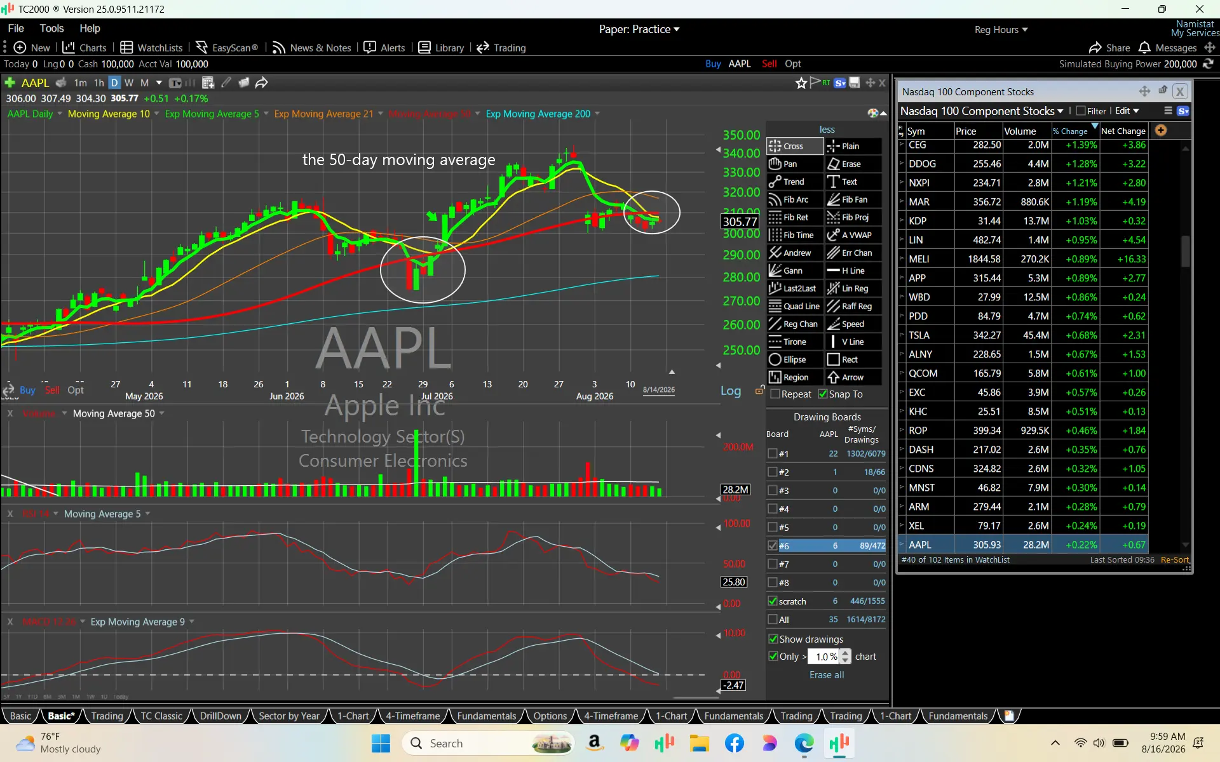Enable drawing board #2
Viewport: 1220px width, 762px height.
click(x=773, y=472)
